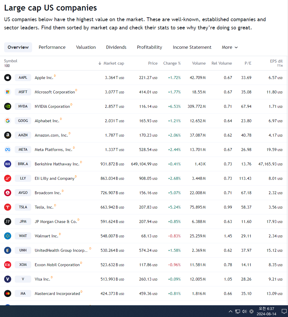Open the Visa Inc. link
Image resolution: width=288 pixels, height=317 pixels.
[x=42, y=279]
